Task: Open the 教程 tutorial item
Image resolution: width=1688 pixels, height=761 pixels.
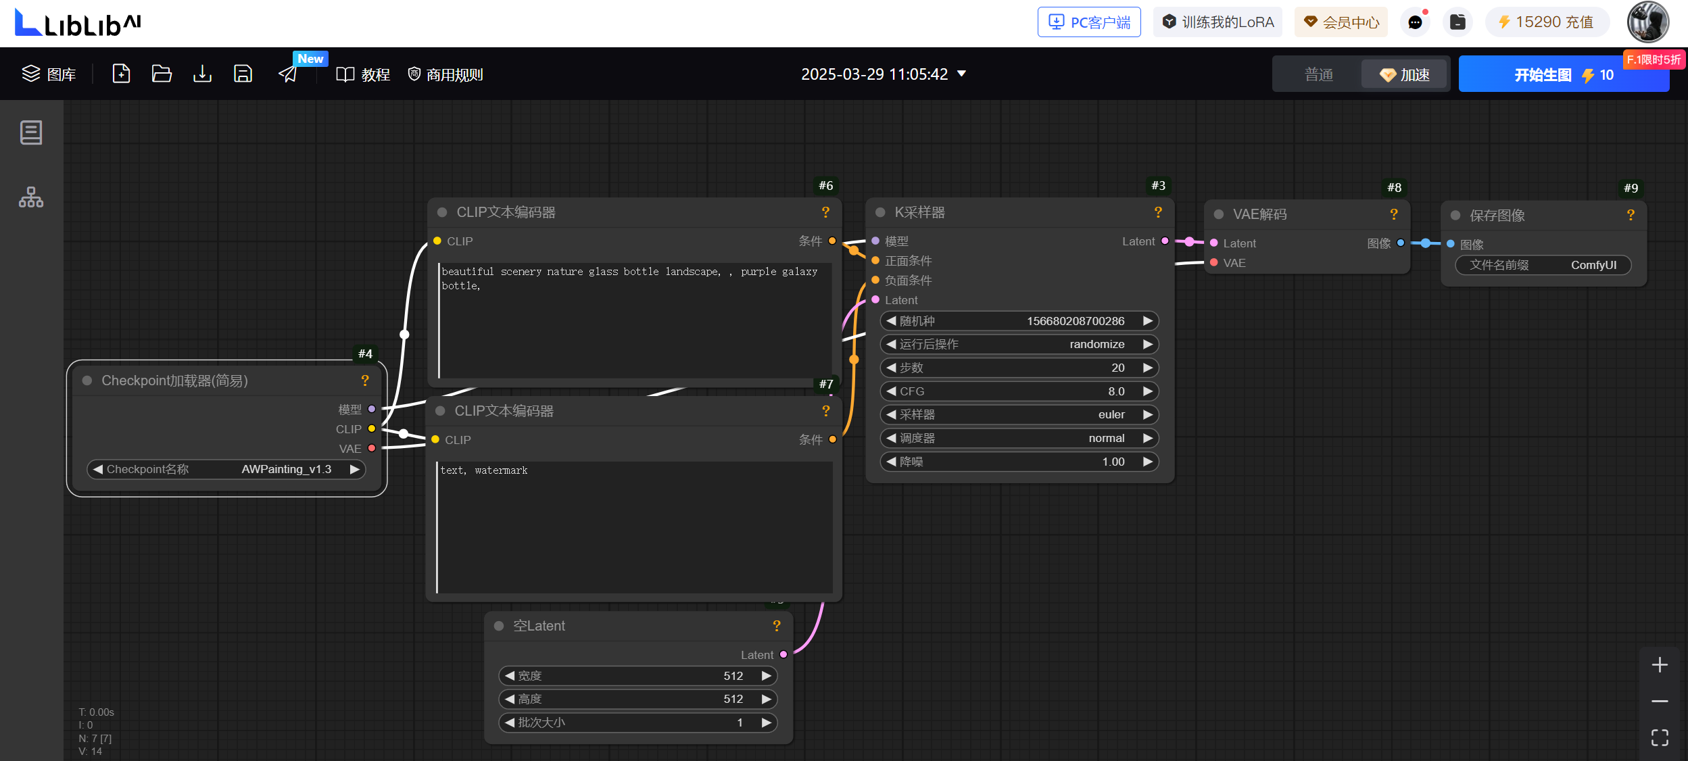Action: (x=364, y=74)
